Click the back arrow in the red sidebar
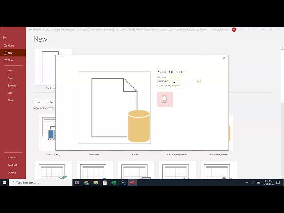The width and height of the screenshot is (284, 213). pos(5,37)
